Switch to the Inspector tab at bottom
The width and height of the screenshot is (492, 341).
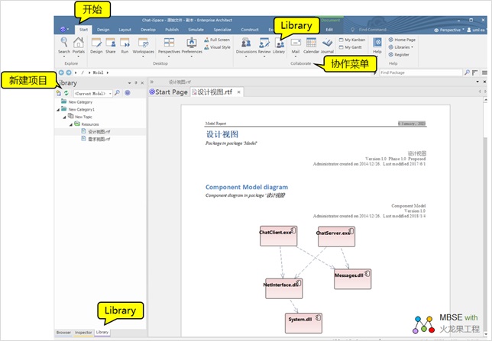pos(83,333)
